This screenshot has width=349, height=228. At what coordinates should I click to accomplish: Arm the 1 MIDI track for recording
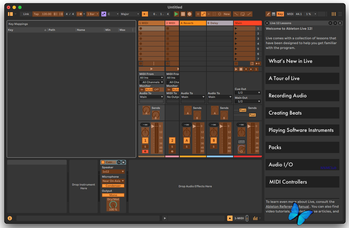(145, 151)
